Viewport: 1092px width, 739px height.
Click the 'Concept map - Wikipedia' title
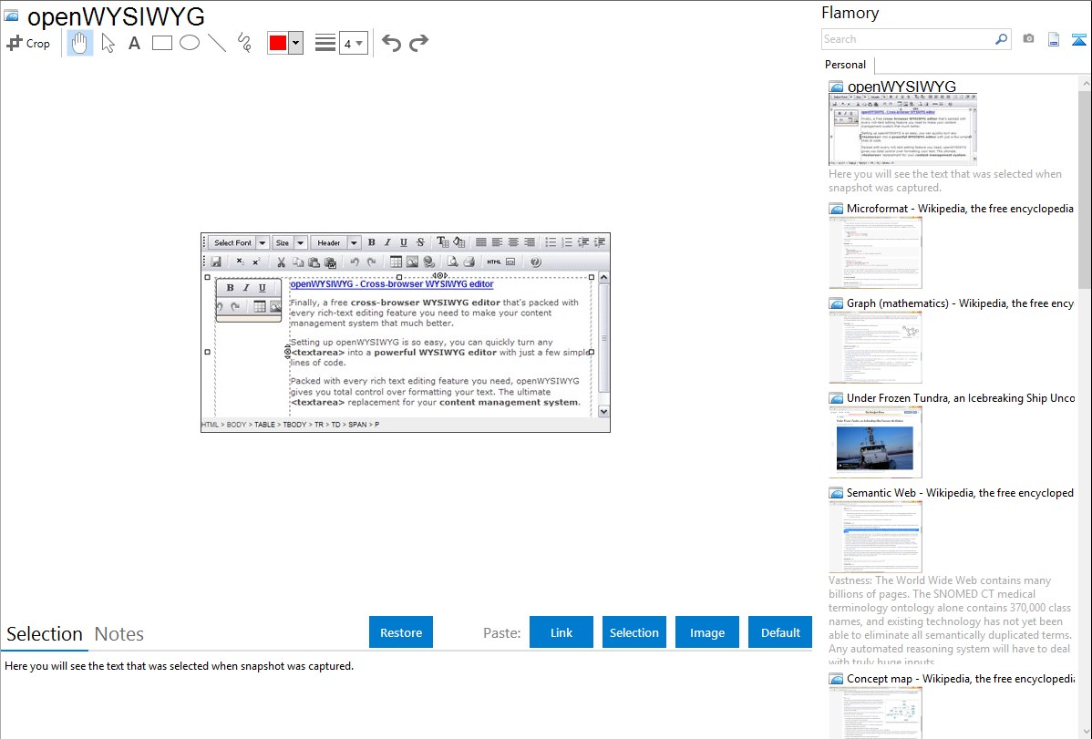click(960, 678)
